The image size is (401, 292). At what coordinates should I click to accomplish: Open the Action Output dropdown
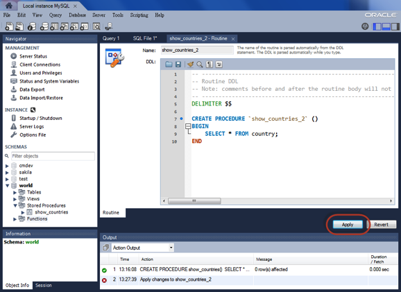[x=143, y=248]
